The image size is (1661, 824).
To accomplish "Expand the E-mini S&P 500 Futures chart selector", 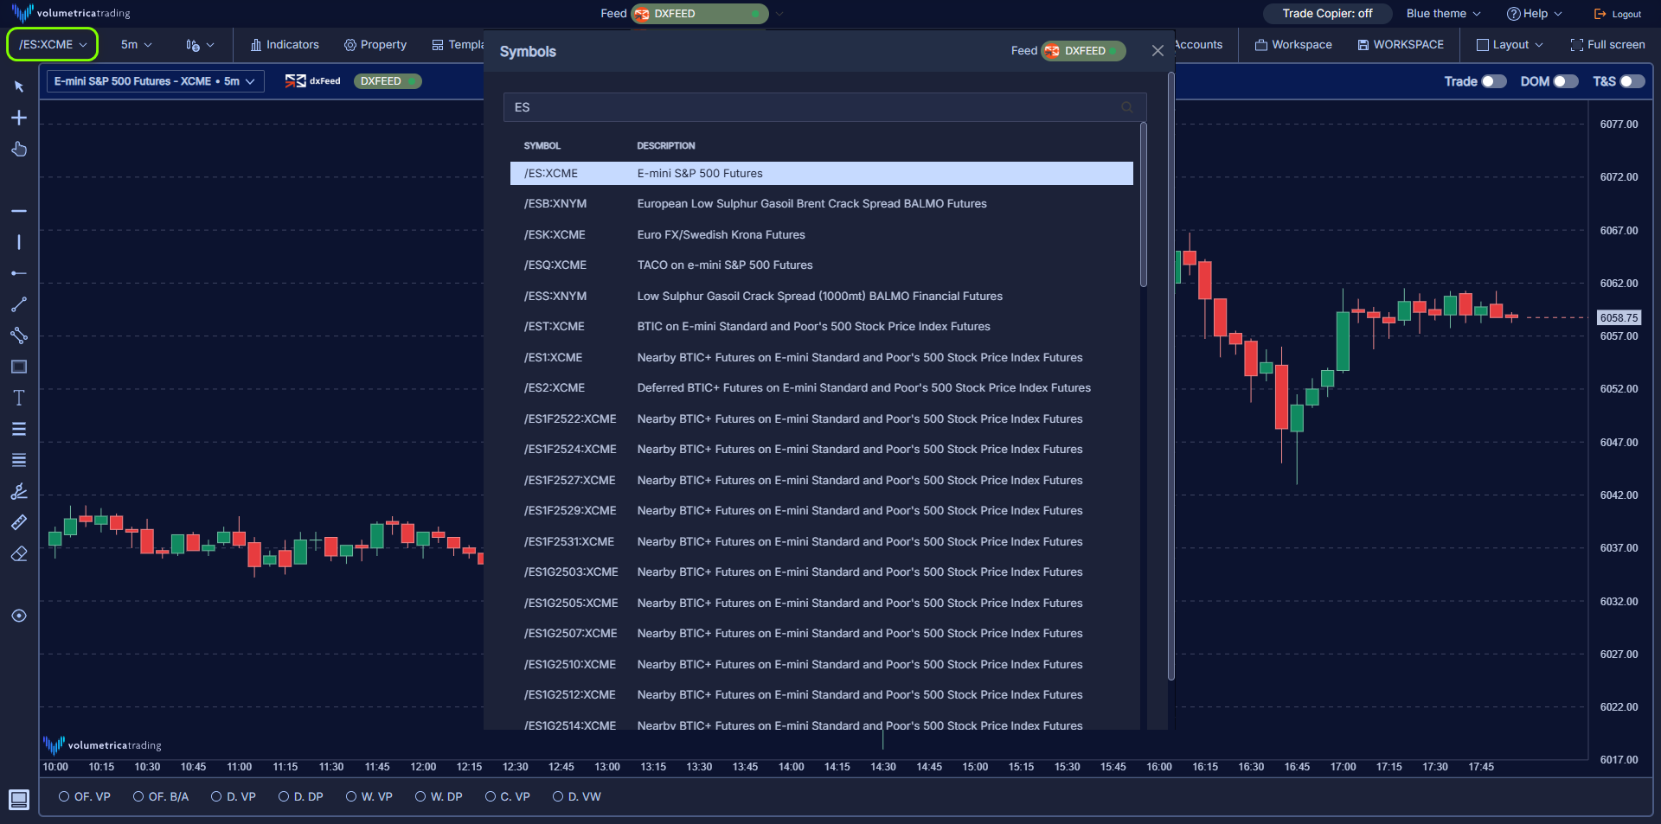I will point(155,81).
